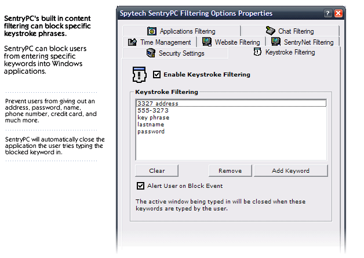
Task: Click the Time Management tab icon
Action: pyautogui.click(x=132, y=42)
